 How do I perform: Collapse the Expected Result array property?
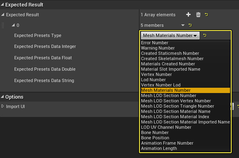(2, 15)
